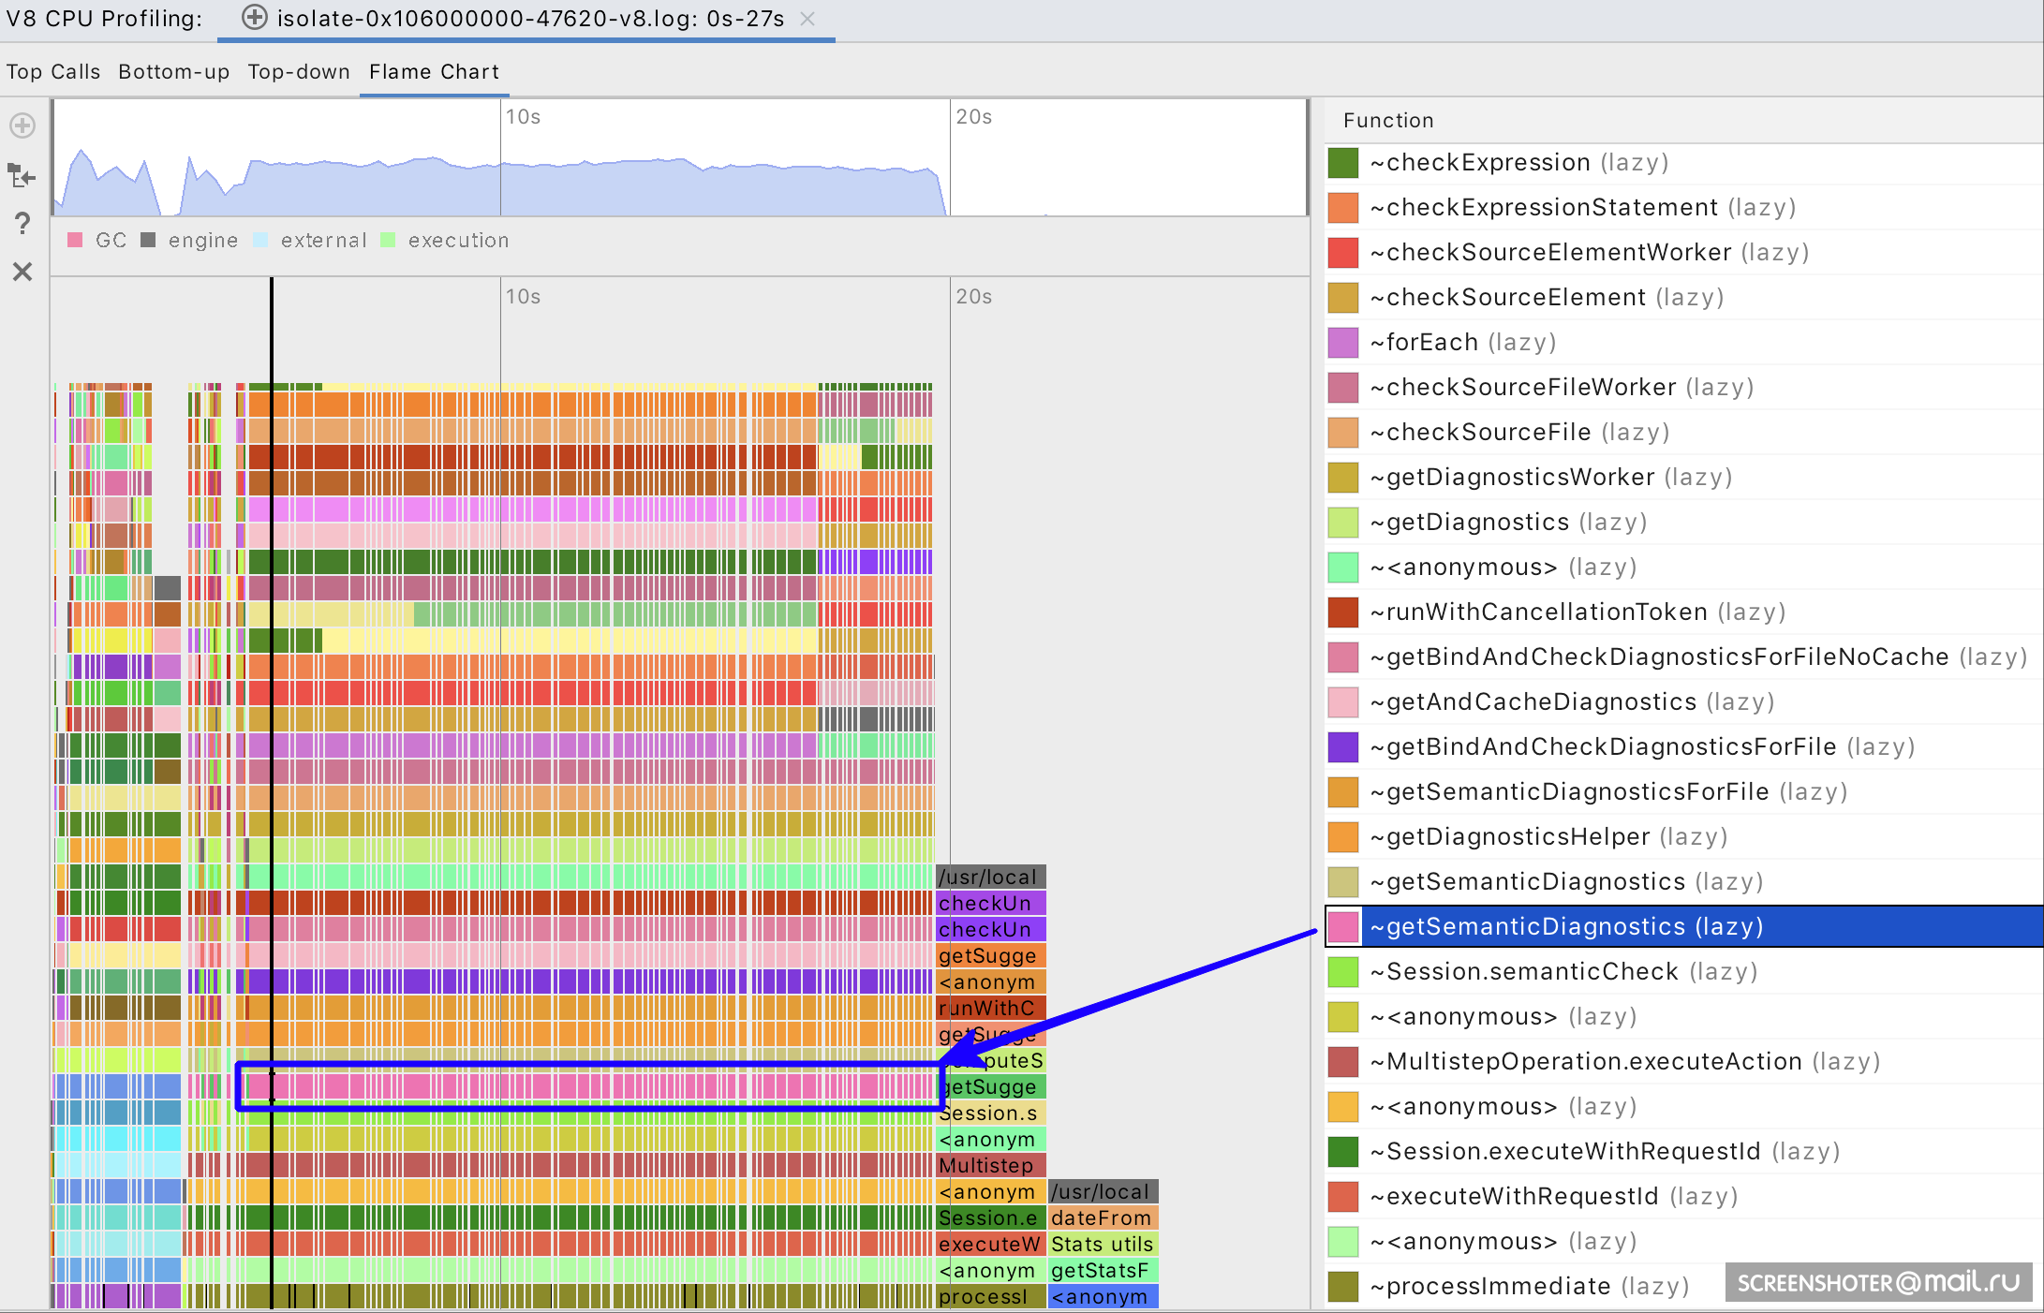2044x1313 pixels.
Task: Click the dateFrom block in flame chart
Action: [x=1102, y=1218]
